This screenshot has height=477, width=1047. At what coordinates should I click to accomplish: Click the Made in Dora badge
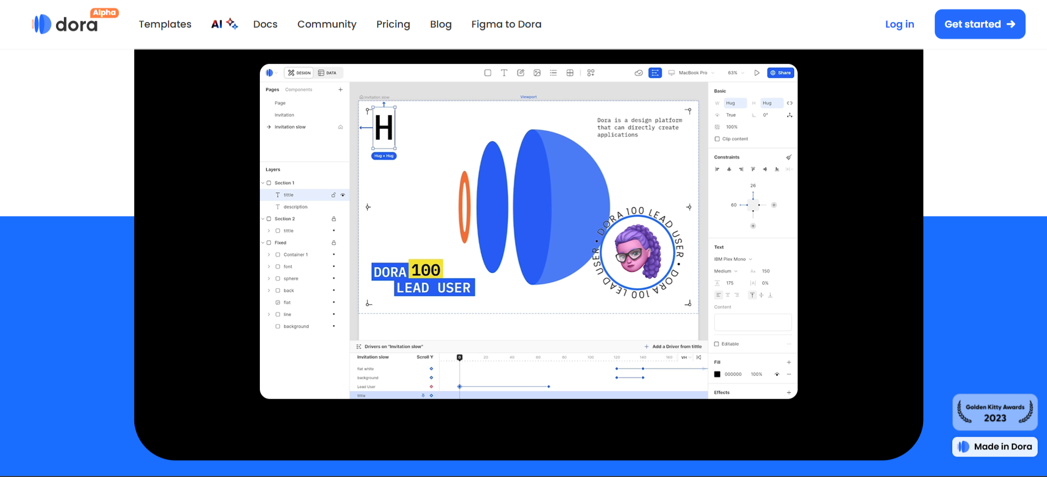(995, 447)
